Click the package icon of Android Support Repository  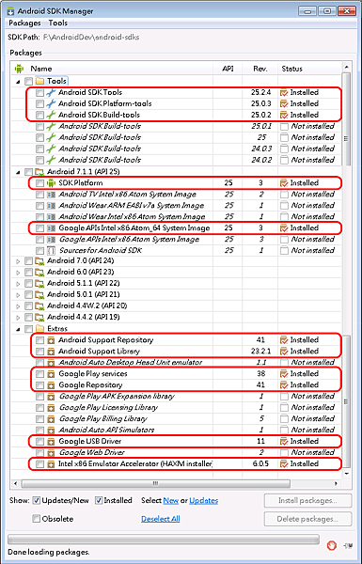[51, 340]
